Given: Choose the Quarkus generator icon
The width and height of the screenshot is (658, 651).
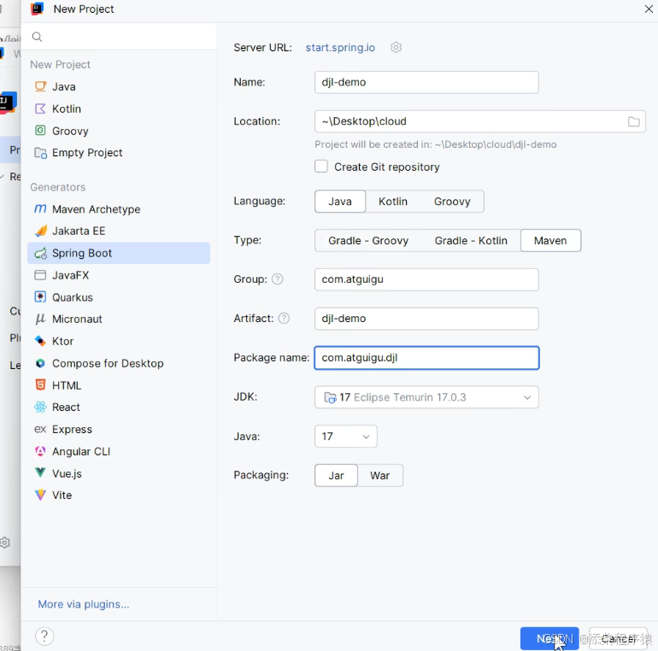Looking at the screenshot, I should point(40,297).
